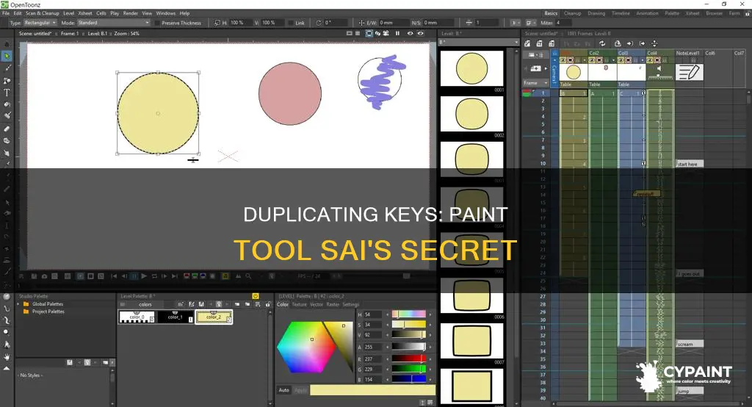This screenshot has height=407, width=752.
Task: Open the File menu
Action: coord(6,13)
